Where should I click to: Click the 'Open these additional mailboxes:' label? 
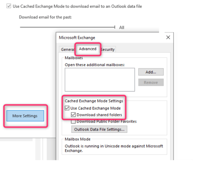coord(95,65)
